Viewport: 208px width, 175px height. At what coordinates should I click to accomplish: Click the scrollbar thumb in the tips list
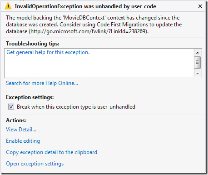198,62
